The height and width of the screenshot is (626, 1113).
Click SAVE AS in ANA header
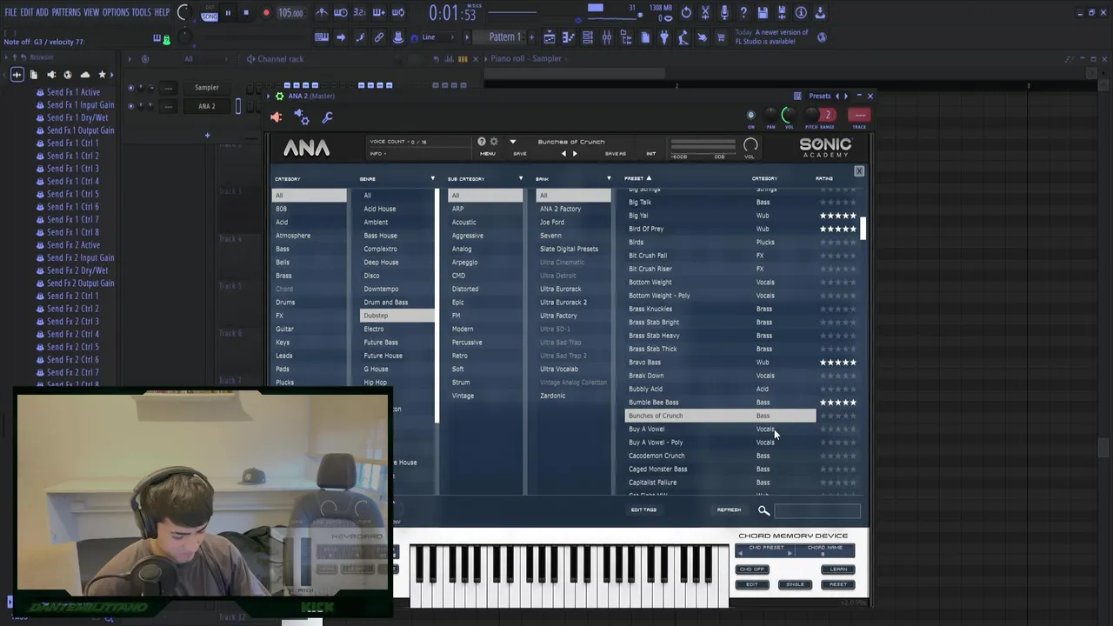616,154
